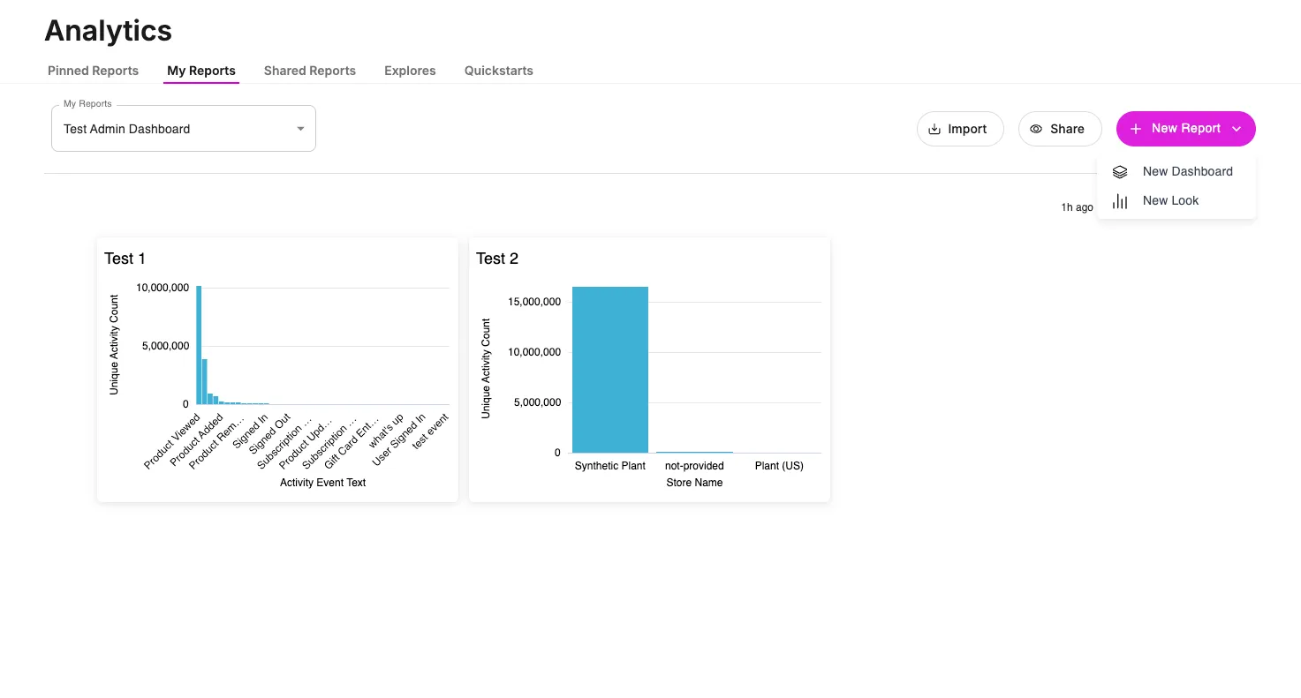Click the 1h ago timestamp
This screenshot has height=698, width=1301.
click(x=1078, y=207)
